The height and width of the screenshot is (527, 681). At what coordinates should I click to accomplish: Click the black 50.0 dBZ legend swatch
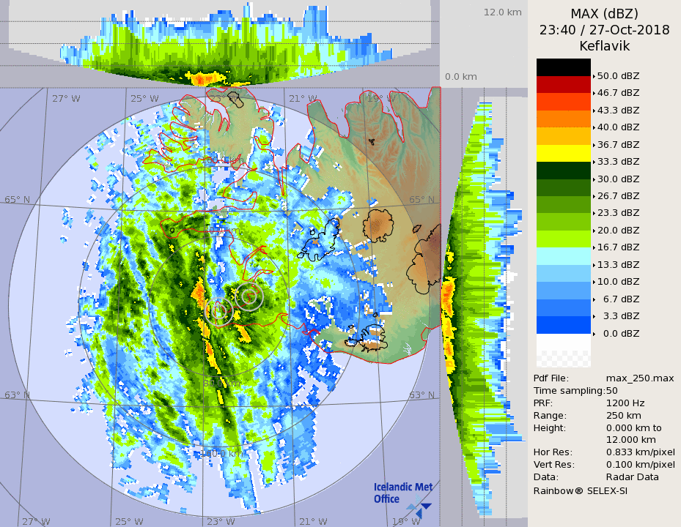click(x=563, y=67)
